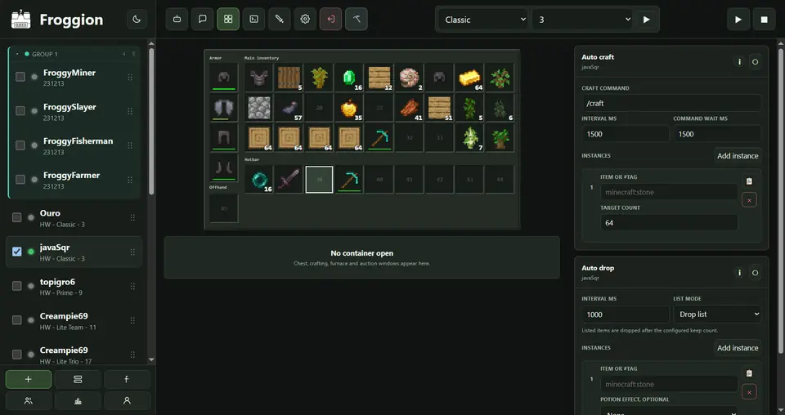
Task: Click the bar chart stats icon button
Action: click(x=78, y=400)
